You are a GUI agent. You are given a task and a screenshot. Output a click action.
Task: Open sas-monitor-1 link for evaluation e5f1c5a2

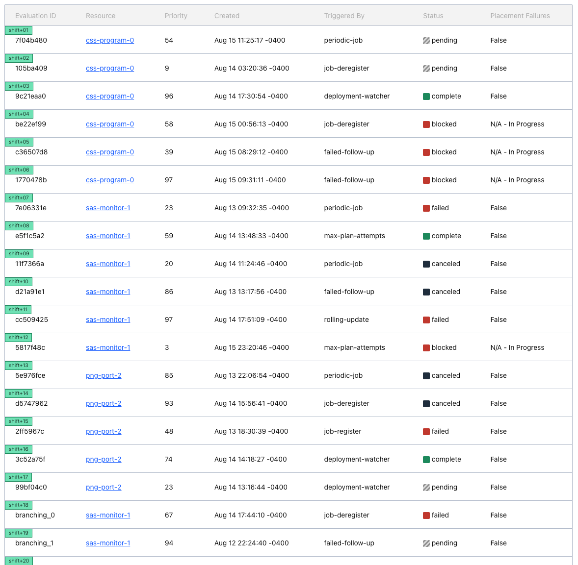(107, 236)
